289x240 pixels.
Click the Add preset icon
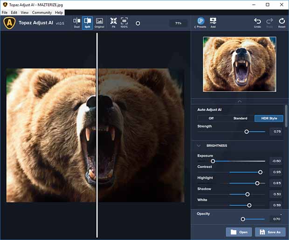click(x=213, y=22)
